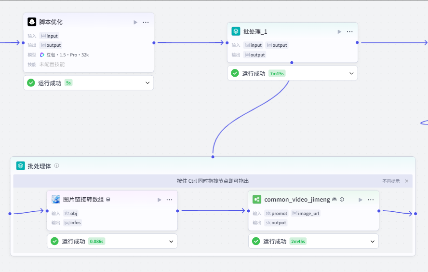Run the 脚本优化 node with play icon

pyautogui.click(x=135, y=22)
